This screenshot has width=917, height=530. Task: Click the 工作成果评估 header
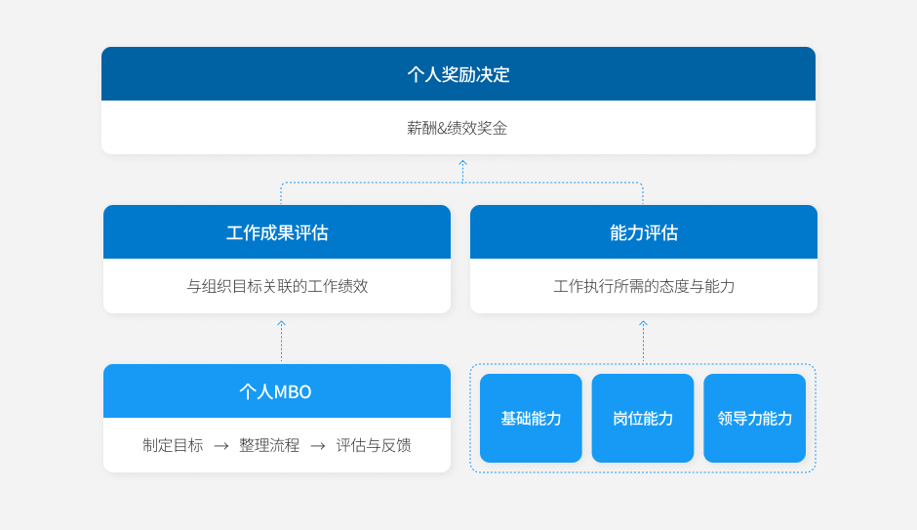[x=277, y=232]
